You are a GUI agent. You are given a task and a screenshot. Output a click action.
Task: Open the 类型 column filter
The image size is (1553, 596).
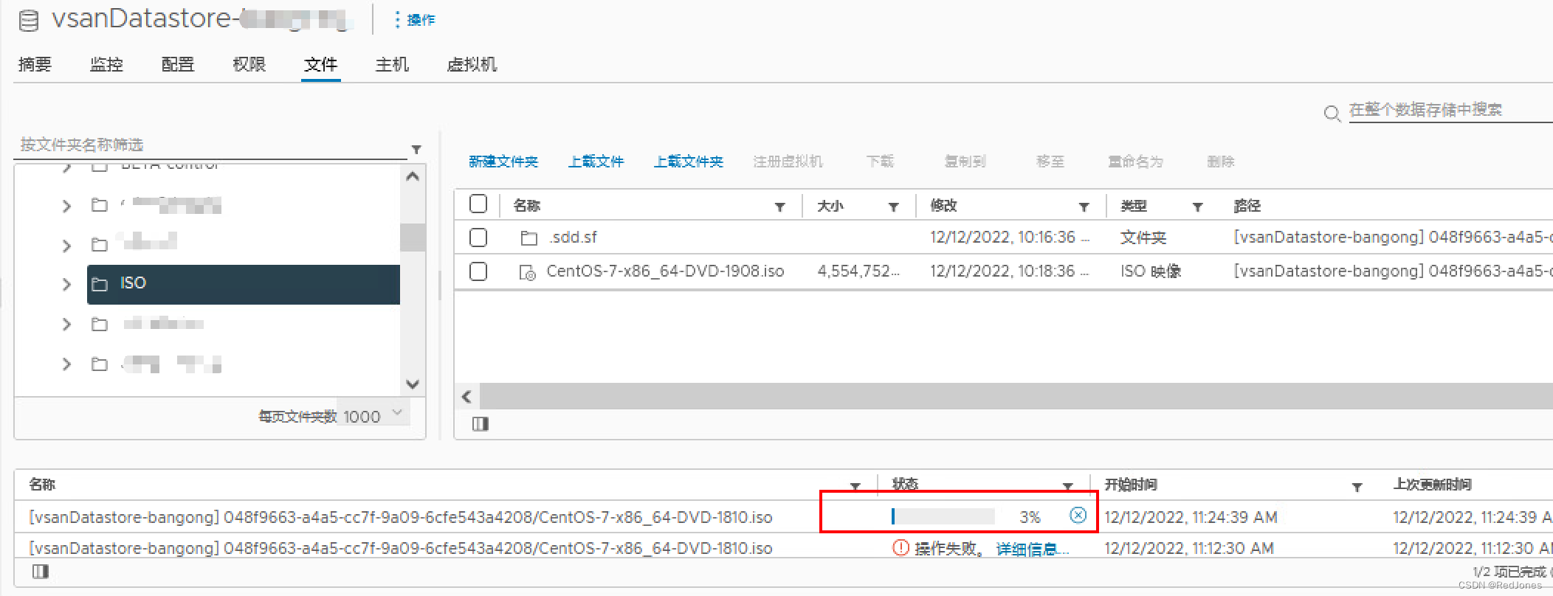coord(1197,207)
